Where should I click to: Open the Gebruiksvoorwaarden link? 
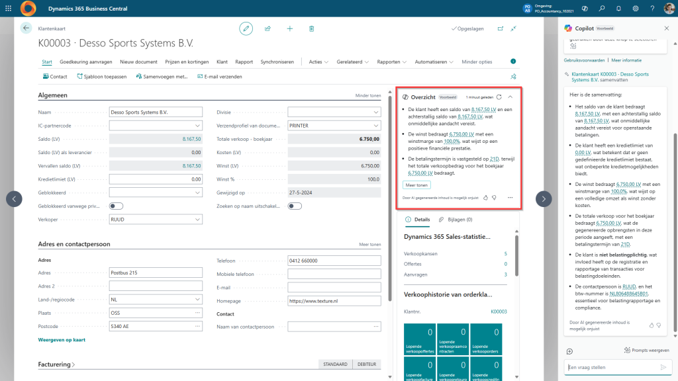tap(584, 60)
